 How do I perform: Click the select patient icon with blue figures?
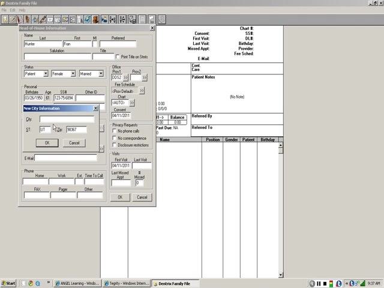[x=104, y=19]
